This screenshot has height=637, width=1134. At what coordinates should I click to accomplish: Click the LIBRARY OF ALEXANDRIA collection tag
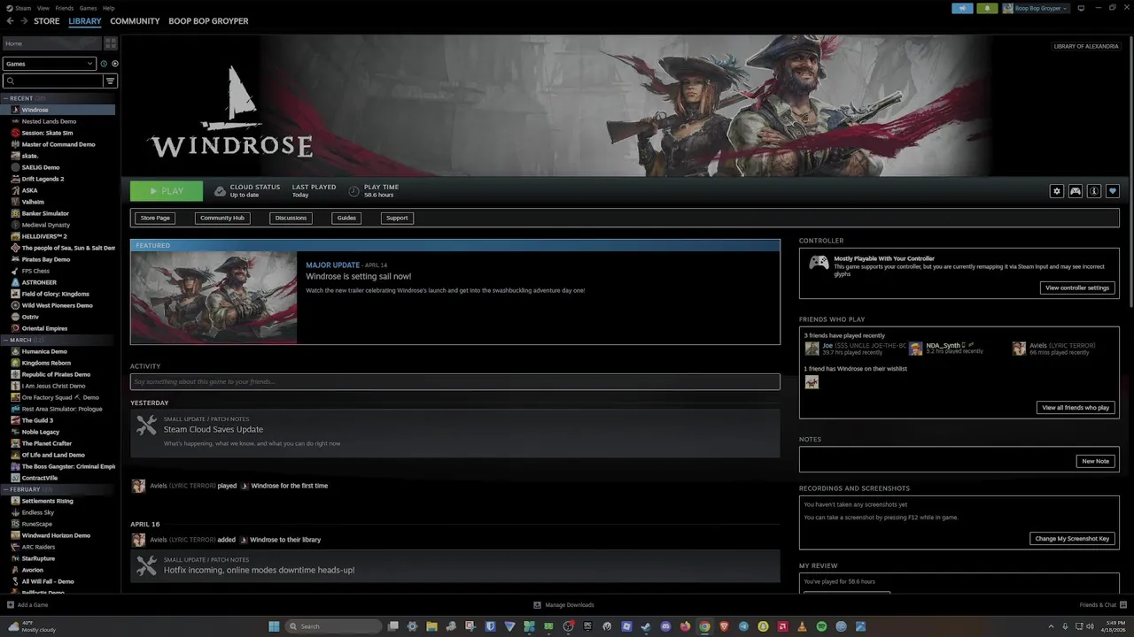(x=1086, y=46)
